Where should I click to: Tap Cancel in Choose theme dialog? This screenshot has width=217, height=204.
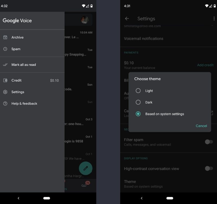201,126
